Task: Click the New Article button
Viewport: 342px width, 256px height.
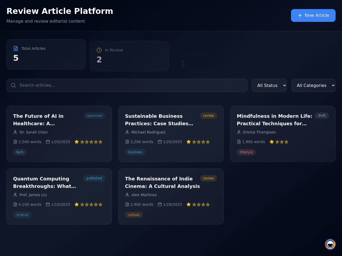Action: tap(313, 15)
